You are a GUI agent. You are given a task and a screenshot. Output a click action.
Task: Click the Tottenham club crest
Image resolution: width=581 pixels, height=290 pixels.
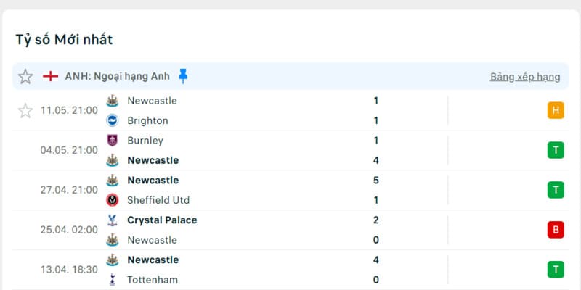tap(113, 280)
